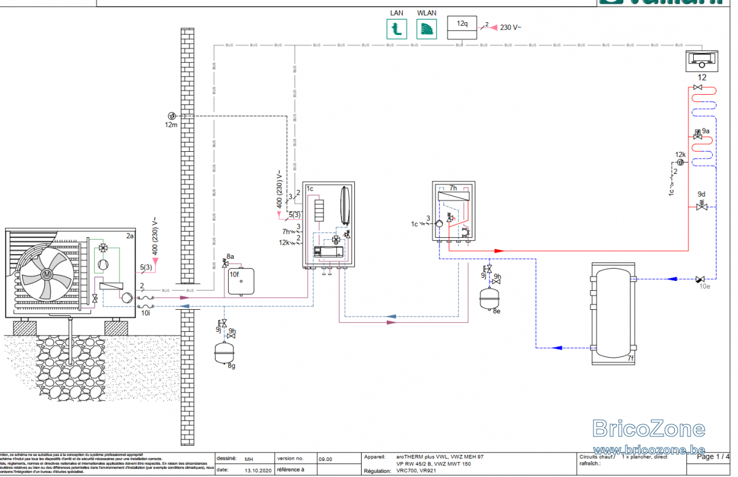Select the 12q gateway module box

(x=462, y=28)
